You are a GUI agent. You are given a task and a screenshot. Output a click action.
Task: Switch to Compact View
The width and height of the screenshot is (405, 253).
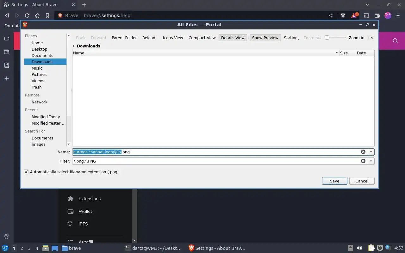pos(202,38)
